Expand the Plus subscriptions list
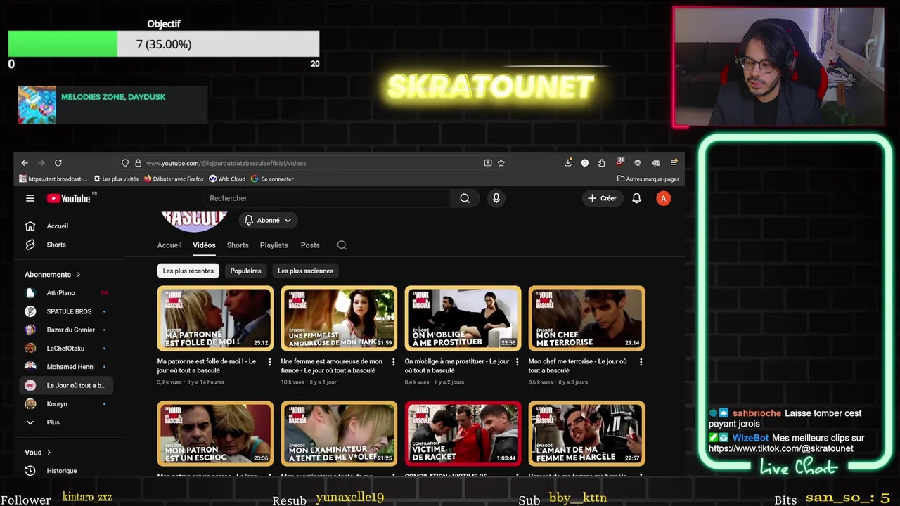 tap(67, 422)
